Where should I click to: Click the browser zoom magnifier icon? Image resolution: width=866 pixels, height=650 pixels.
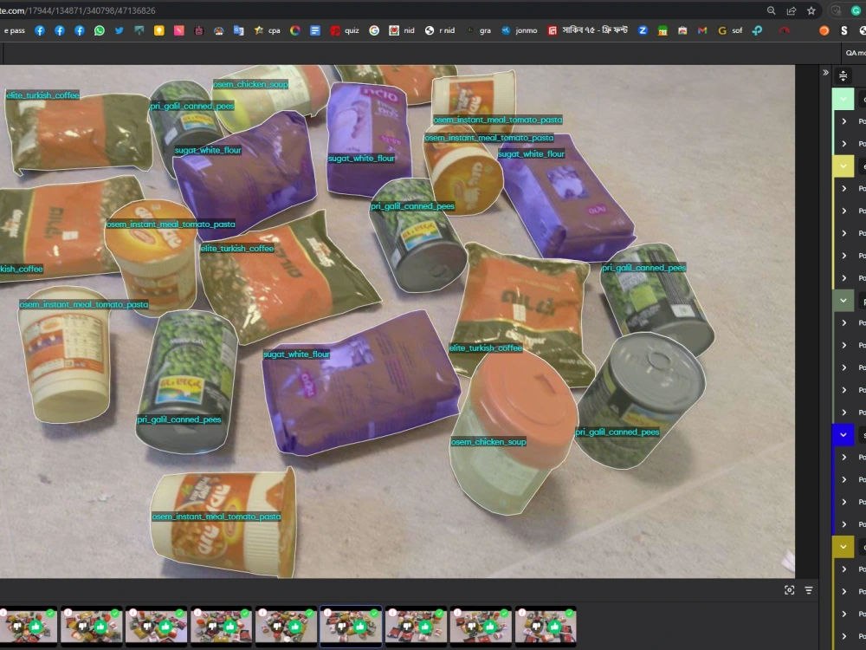pos(771,10)
